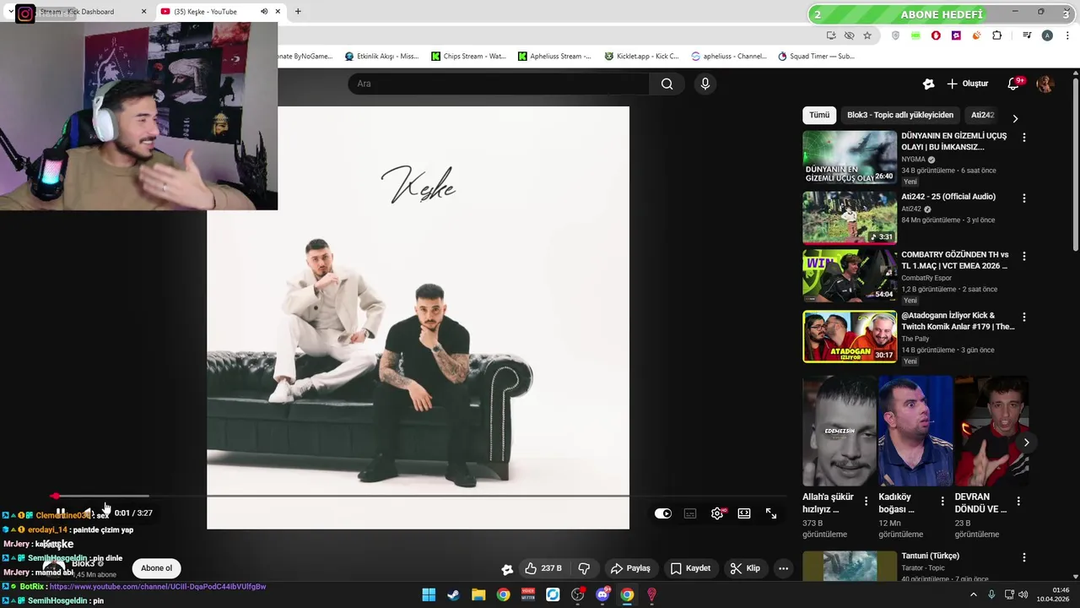
Task: Open the Chrome profile A avatar
Action: pos(1047,35)
